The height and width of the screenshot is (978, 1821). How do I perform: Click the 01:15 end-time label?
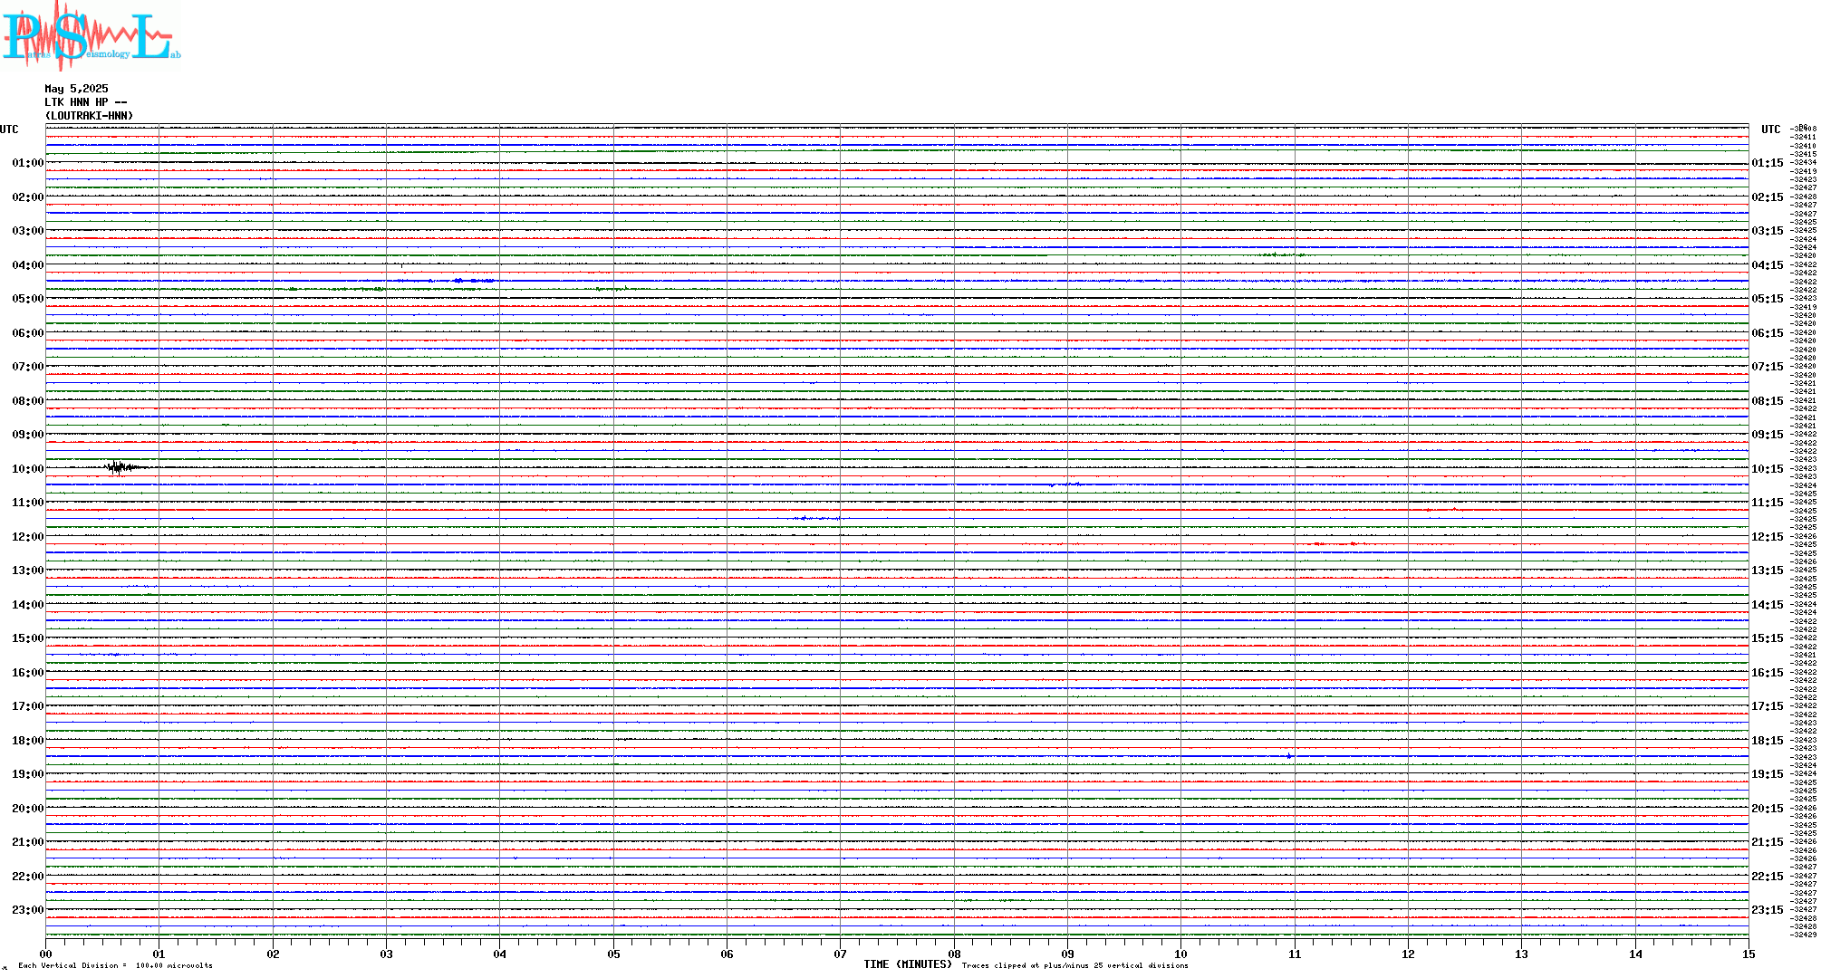coord(1768,164)
